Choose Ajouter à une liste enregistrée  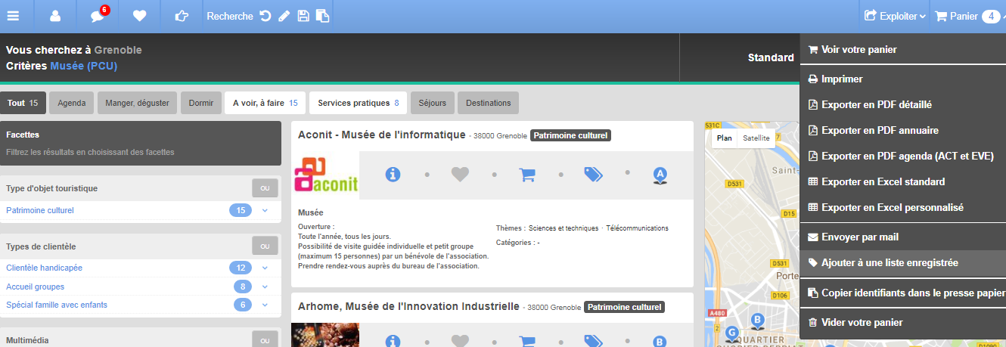tap(902, 263)
